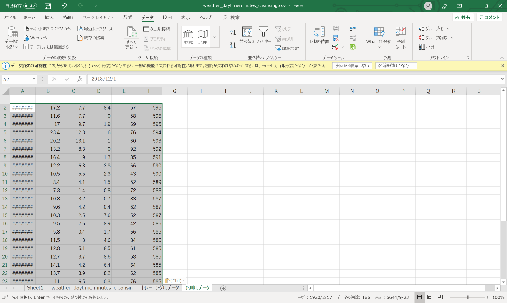Screen dimensions: 507x303
Task: Adjust the zoom slider
Action: pos(468,297)
